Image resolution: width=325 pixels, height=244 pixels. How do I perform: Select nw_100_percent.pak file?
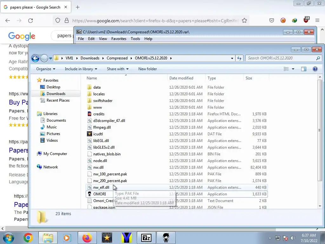click(110, 174)
